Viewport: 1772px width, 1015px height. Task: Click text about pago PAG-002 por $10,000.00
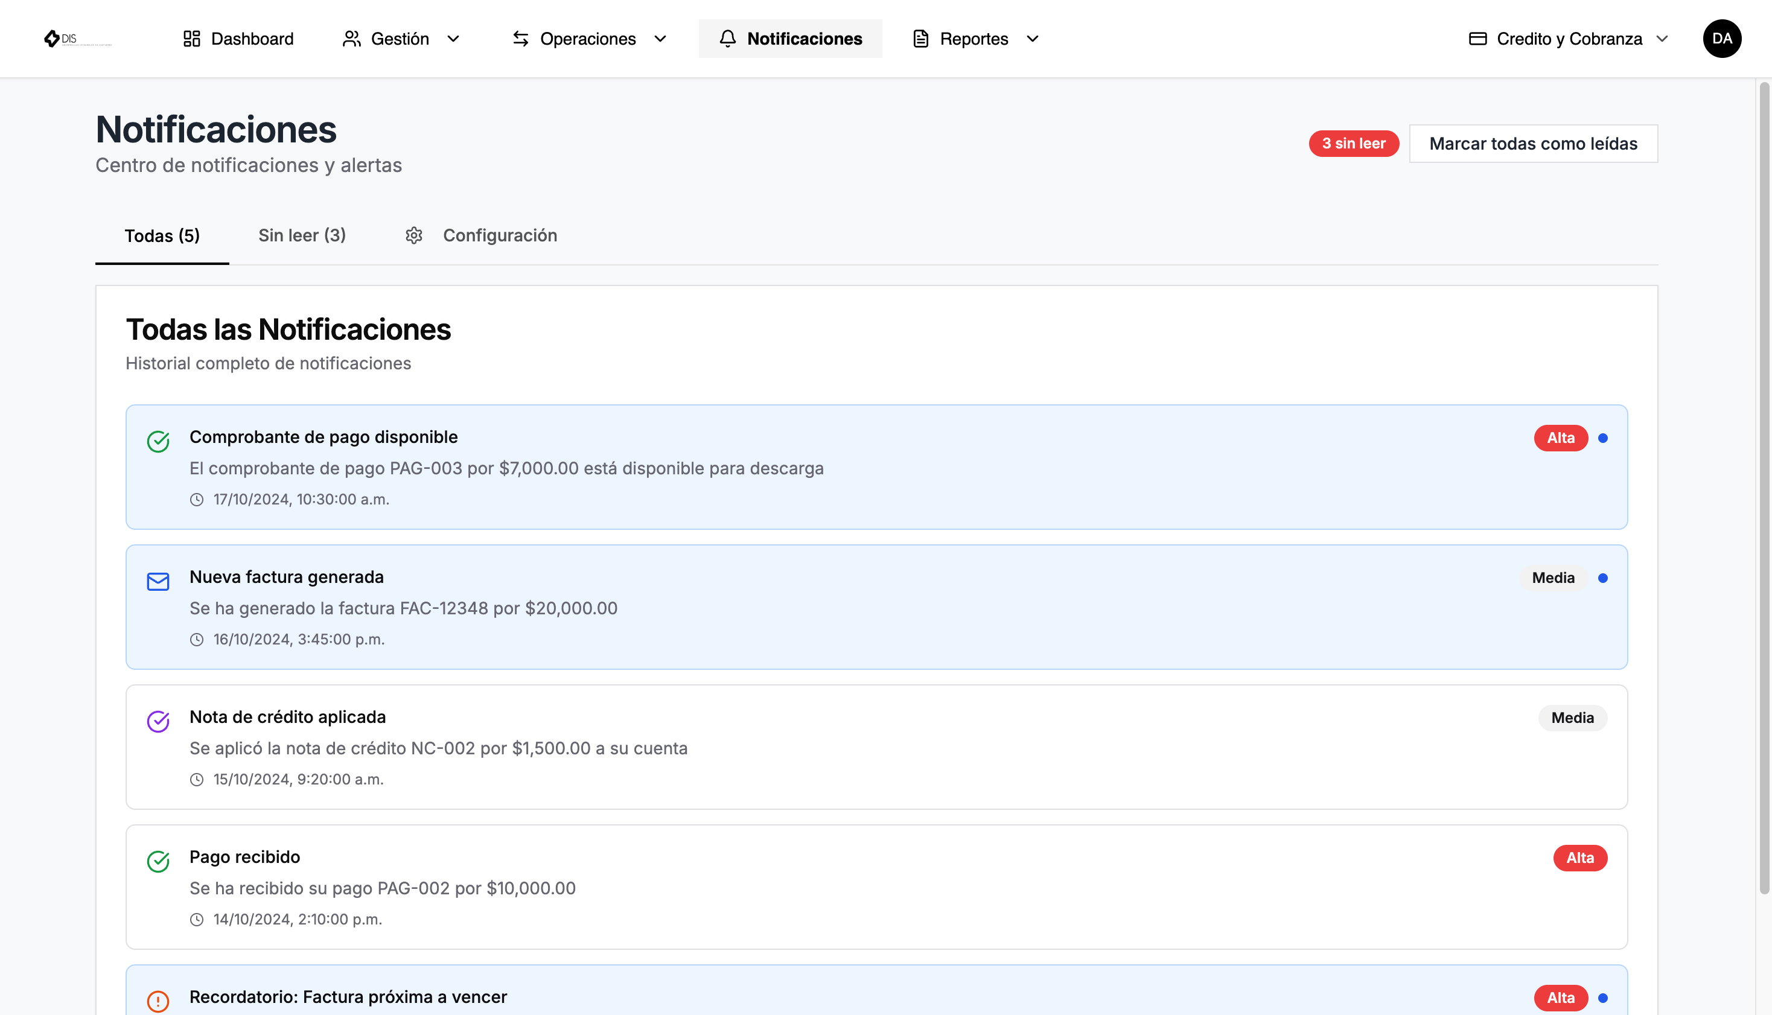click(x=383, y=889)
